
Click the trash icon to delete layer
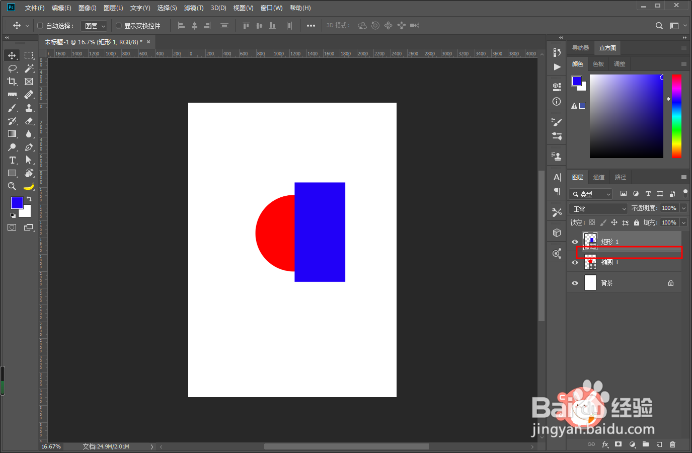(x=672, y=444)
